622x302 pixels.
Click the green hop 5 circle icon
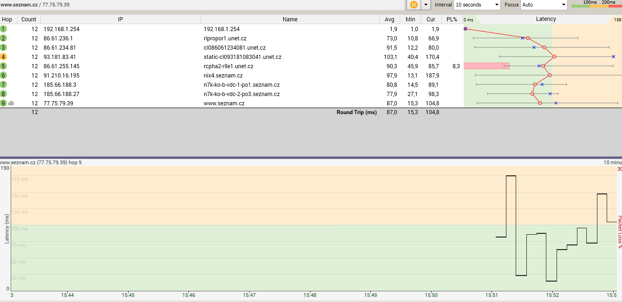point(4,66)
